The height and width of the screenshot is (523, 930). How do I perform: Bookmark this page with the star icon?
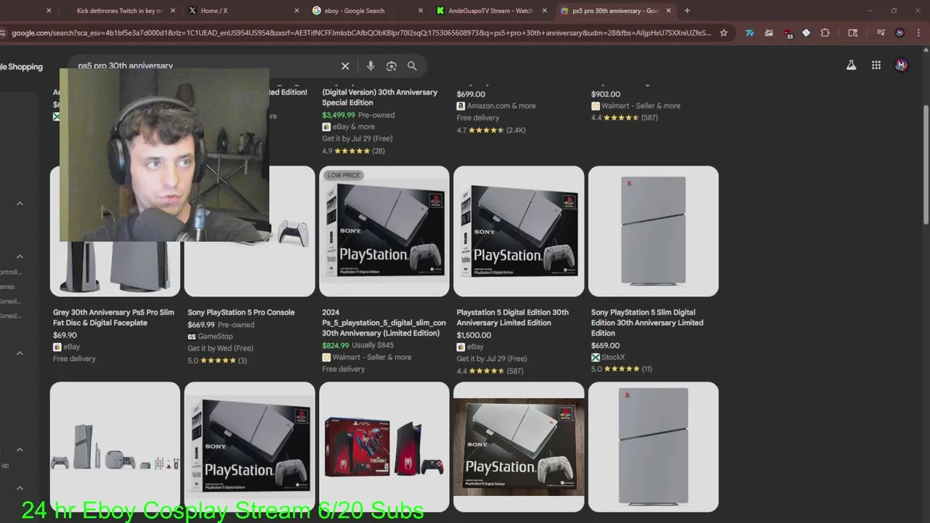(x=724, y=33)
